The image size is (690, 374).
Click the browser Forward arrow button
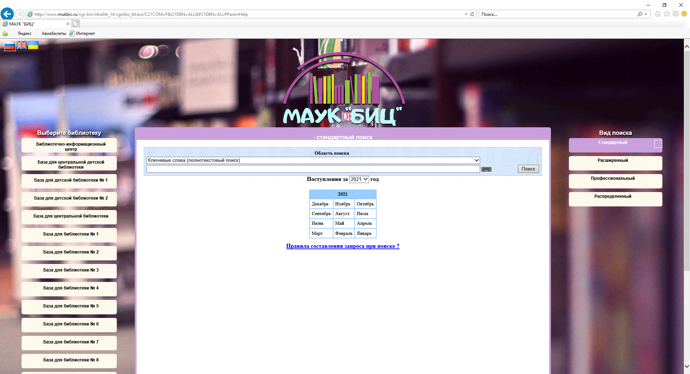(x=20, y=14)
